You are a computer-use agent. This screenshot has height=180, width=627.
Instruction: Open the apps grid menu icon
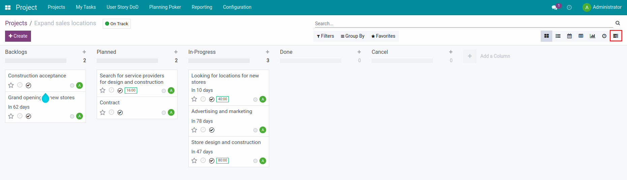8,7
